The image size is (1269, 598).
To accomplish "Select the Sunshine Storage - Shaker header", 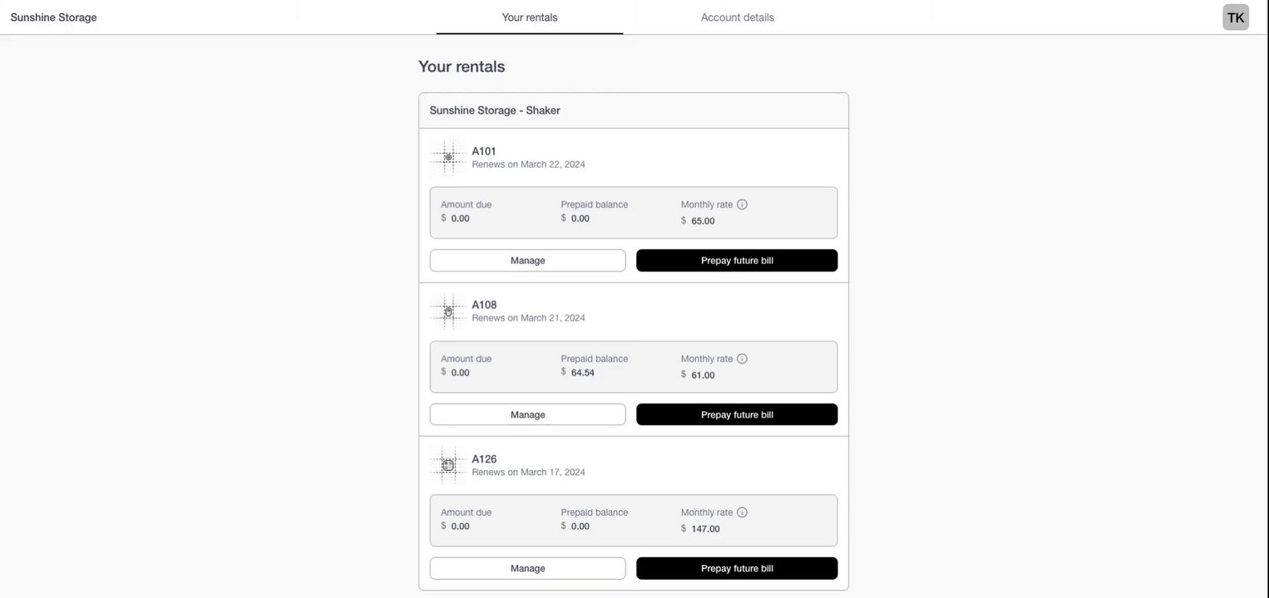I will tap(495, 110).
